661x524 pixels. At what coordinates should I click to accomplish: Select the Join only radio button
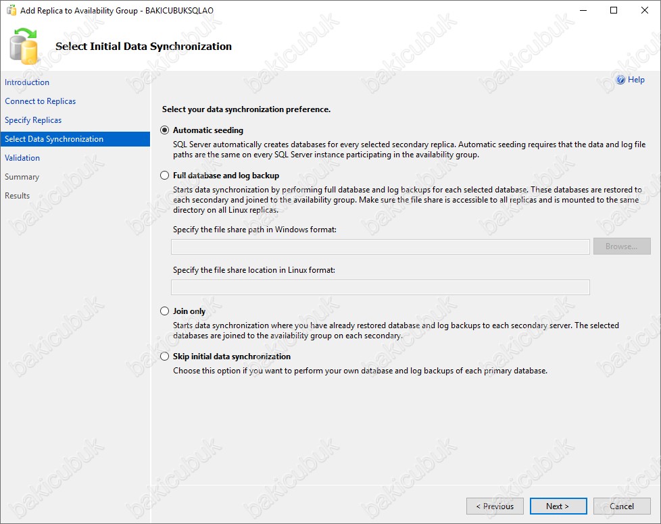point(164,311)
